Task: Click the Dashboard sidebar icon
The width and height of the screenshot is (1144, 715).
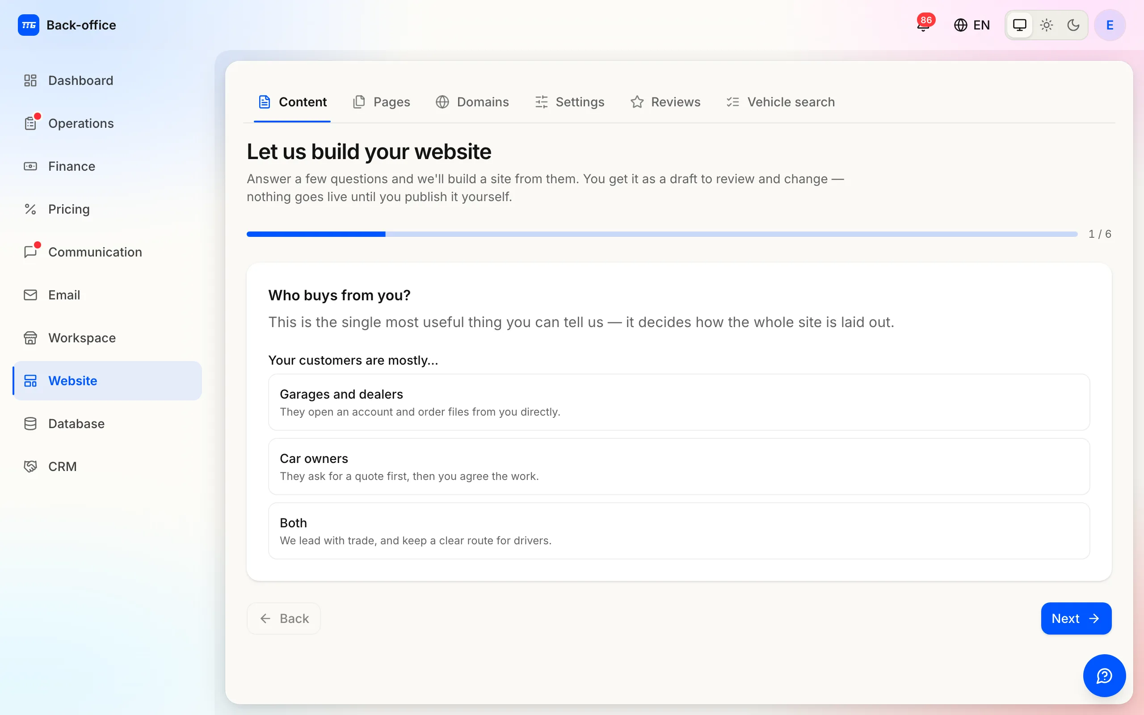Action: pos(30,80)
